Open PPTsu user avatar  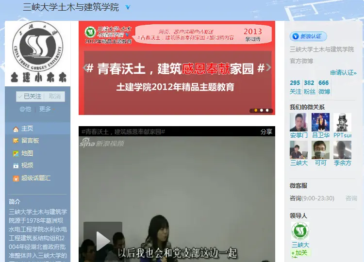click(x=342, y=122)
